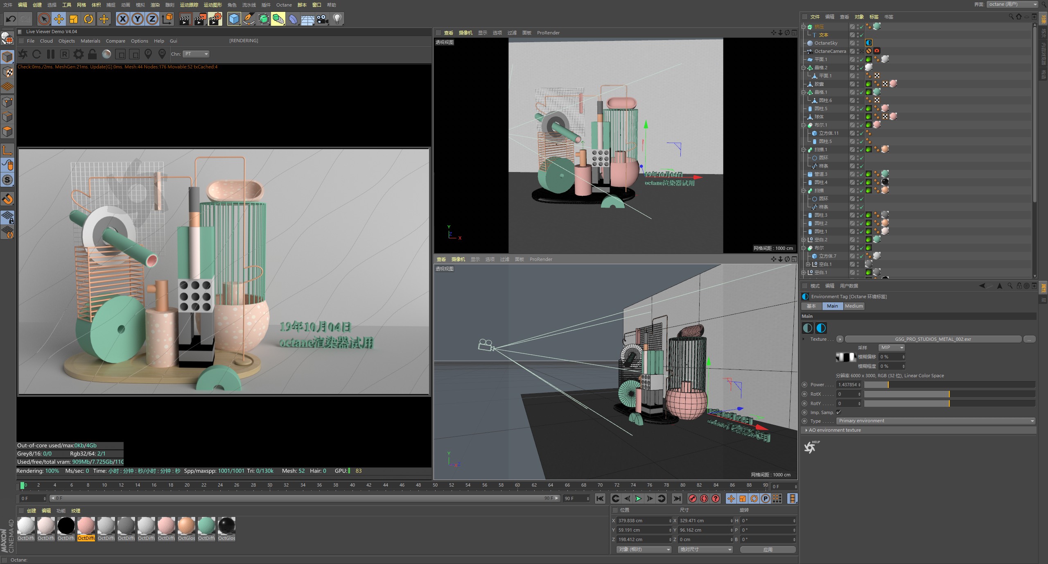Click Render View clapperboard icon

(185, 19)
